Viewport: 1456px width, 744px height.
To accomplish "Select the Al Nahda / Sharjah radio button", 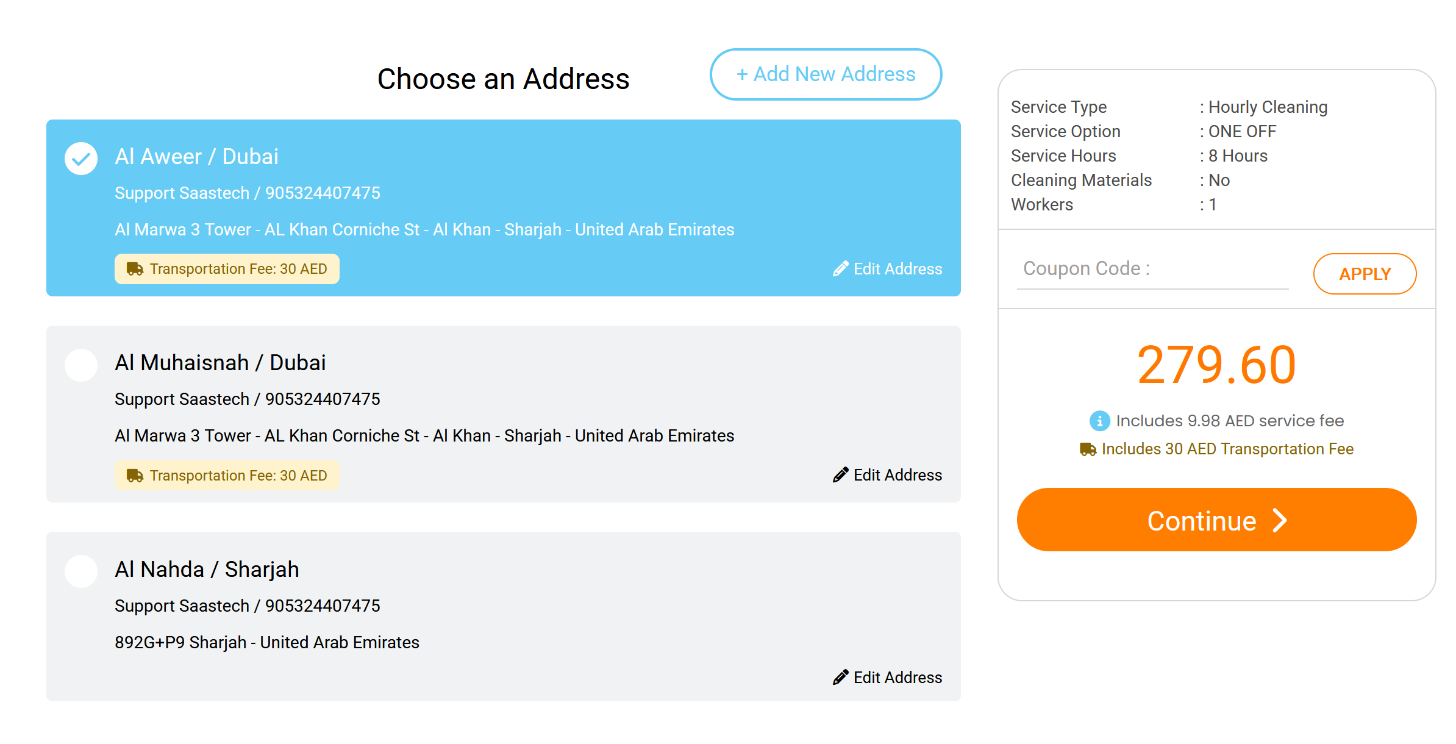I will pos(81,571).
